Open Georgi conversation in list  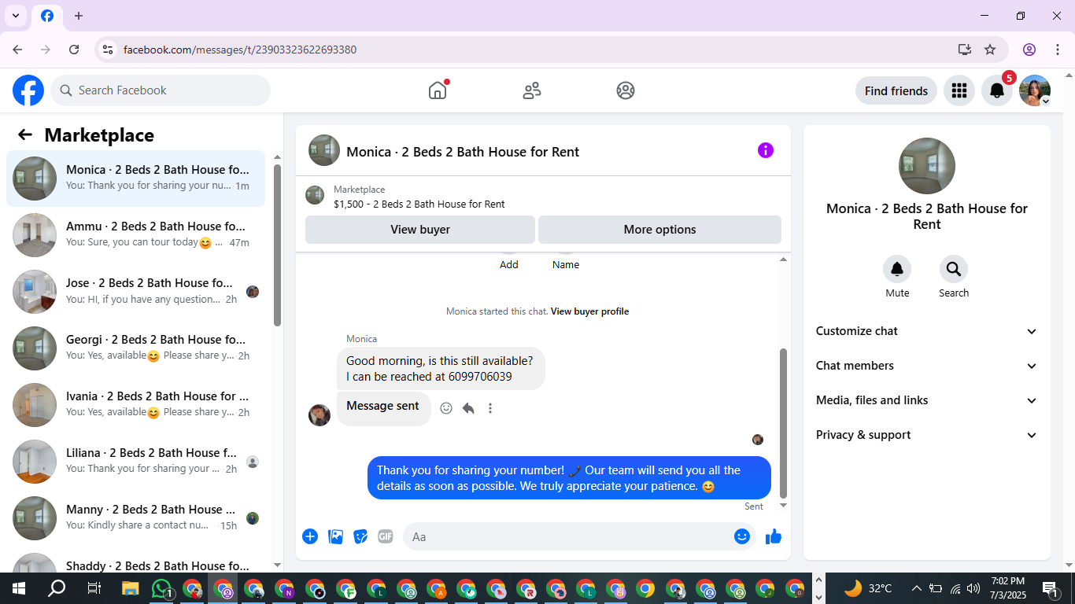[x=135, y=348]
